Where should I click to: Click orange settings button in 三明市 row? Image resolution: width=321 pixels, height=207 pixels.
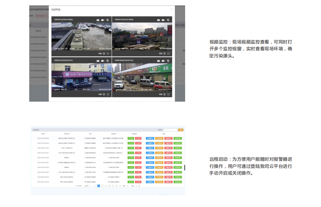(159, 148)
